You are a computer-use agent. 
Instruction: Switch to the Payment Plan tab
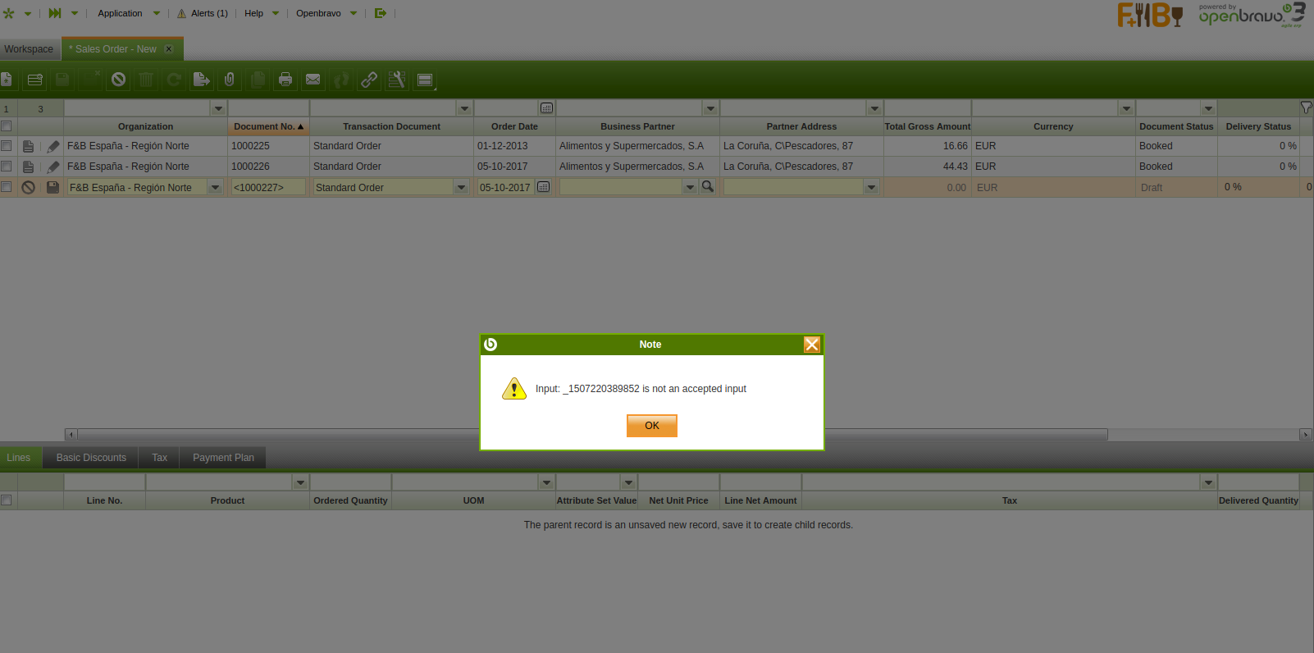[223, 458]
